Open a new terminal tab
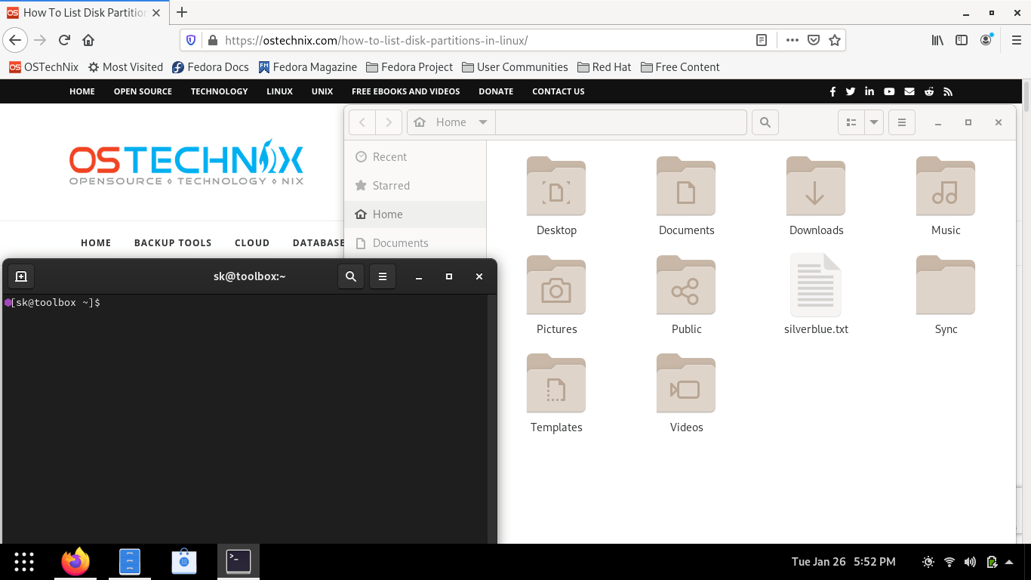 click(20, 276)
